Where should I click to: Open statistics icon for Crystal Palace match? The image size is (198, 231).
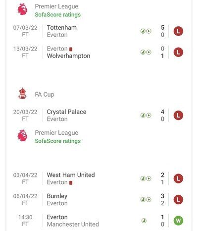tap(143, 115)
